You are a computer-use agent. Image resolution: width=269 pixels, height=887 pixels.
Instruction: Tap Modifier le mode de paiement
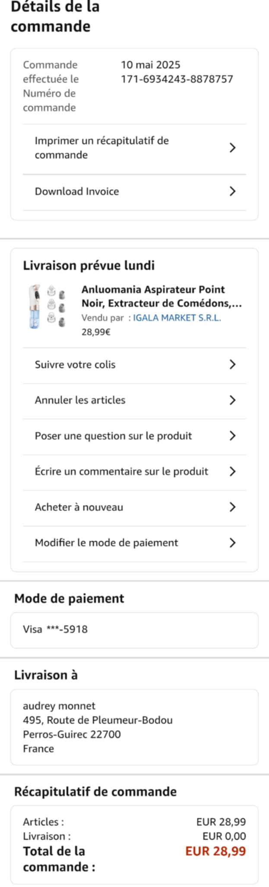(106, 543)
